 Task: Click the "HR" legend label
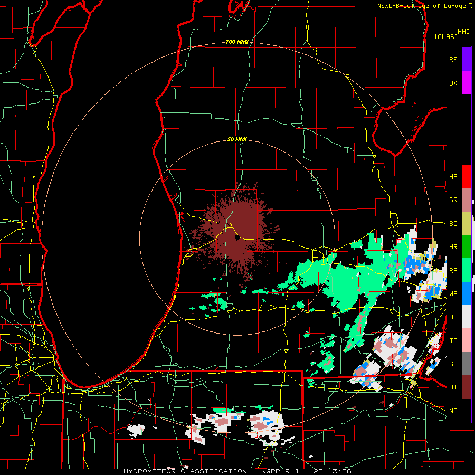point(453,247)
